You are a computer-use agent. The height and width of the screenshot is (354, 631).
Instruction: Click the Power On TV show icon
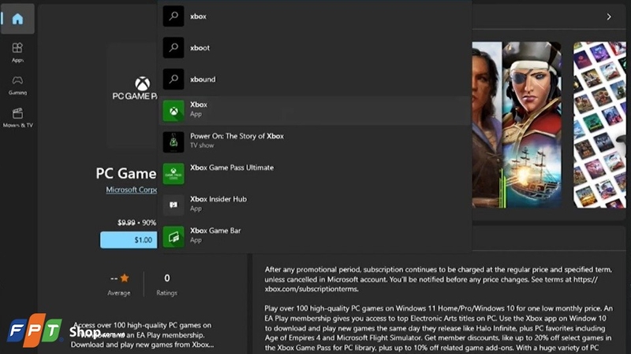(174, 142)
